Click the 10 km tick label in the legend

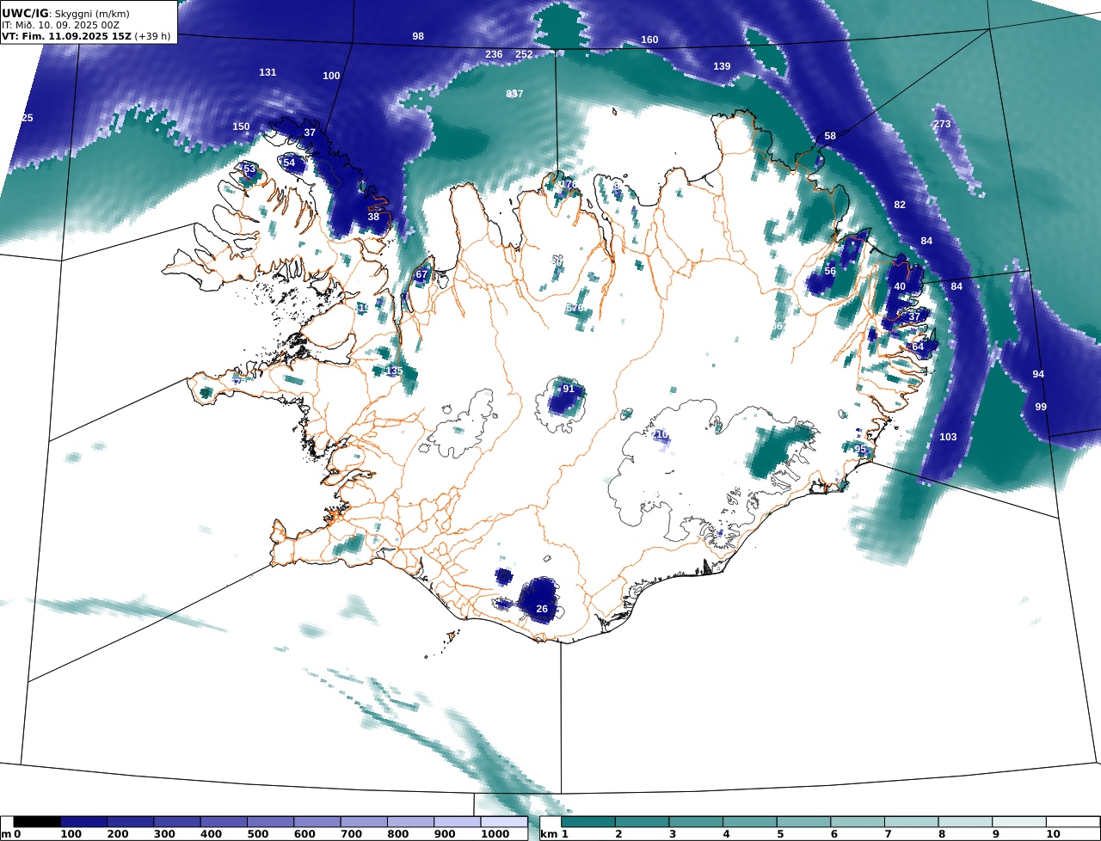point(1053,834)
